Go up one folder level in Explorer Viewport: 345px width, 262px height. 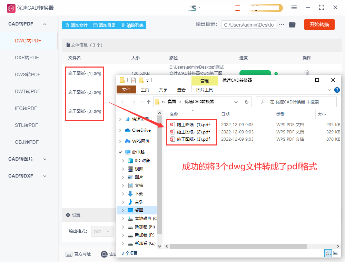click(x=148, y=102)
